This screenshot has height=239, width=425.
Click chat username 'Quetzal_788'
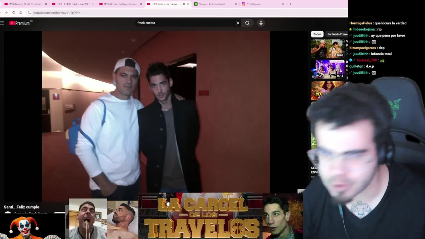[367, 60]
